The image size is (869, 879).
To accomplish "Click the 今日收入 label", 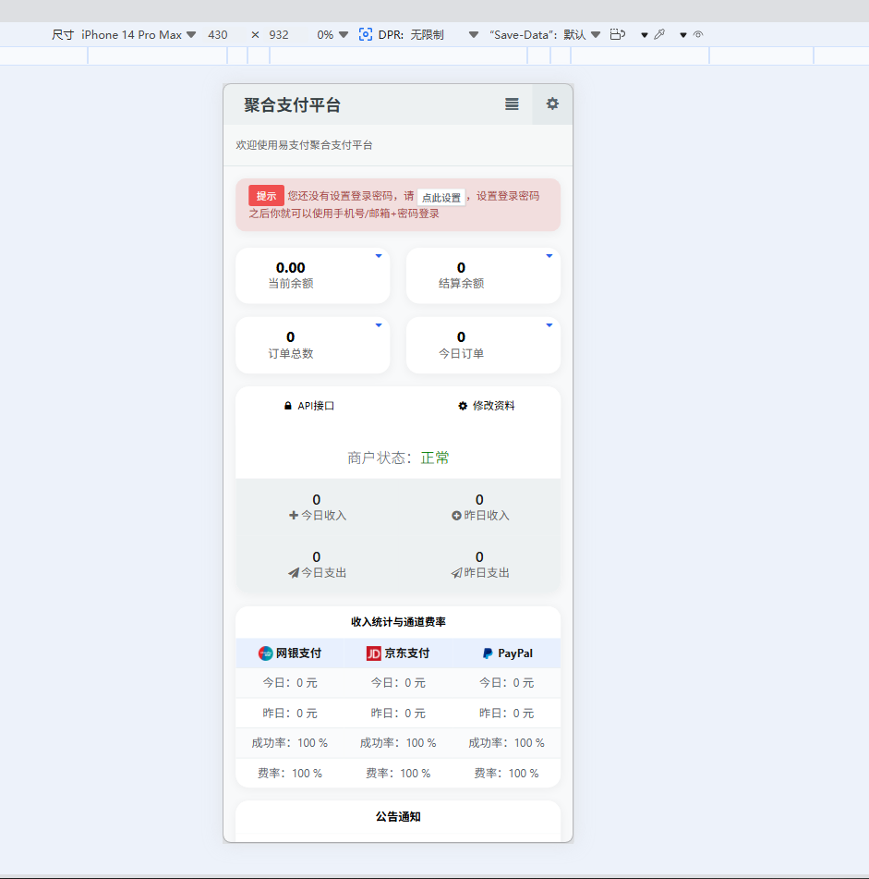I will (324, 515).
